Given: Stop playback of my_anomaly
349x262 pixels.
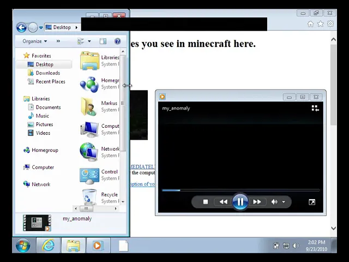Looking at the screenshot, I should pos(206,202).
